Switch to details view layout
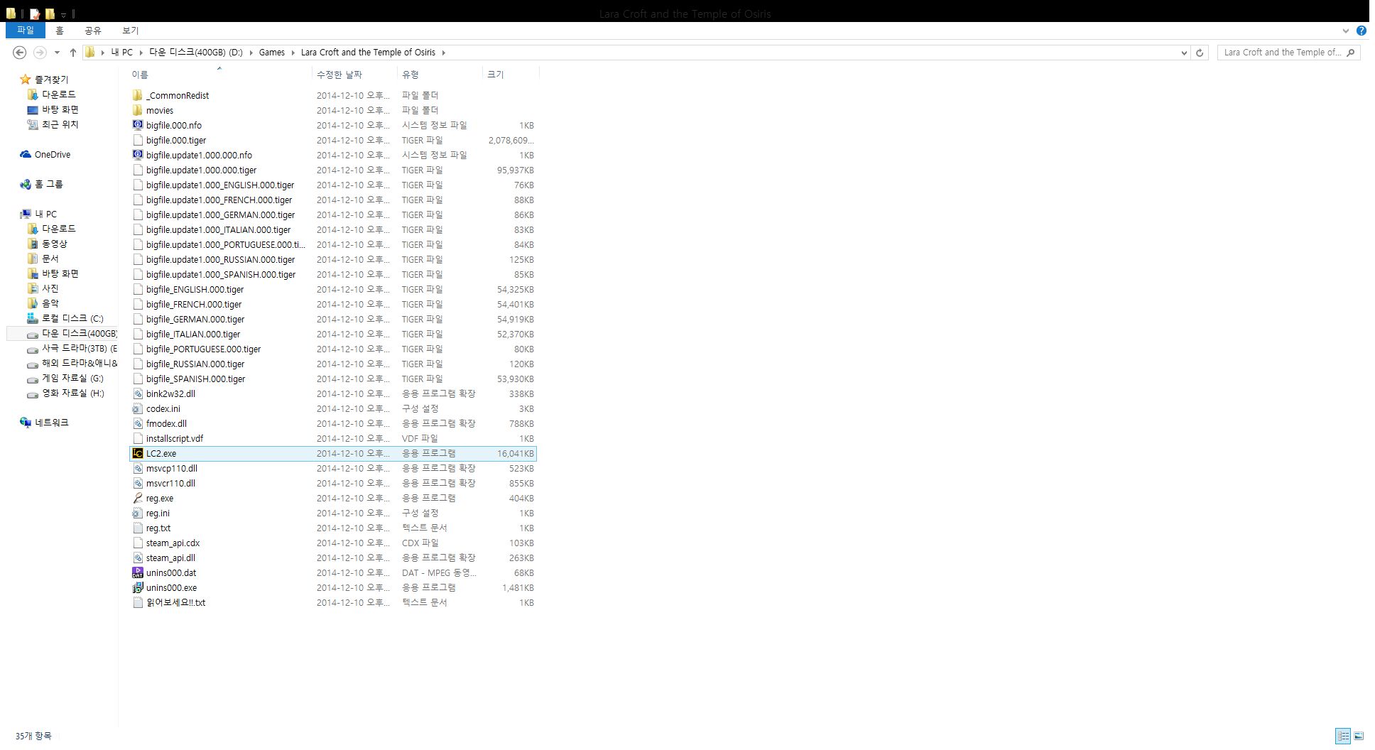This screenshot has width=1375, height=750. [x=1342, y=736]
